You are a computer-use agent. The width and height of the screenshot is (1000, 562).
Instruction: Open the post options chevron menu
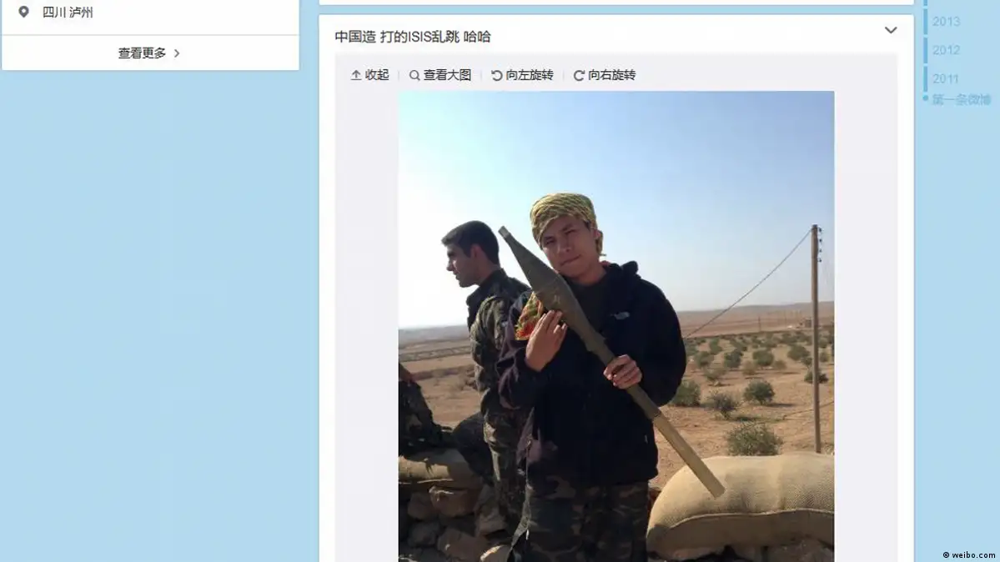(x=891, y=30)
